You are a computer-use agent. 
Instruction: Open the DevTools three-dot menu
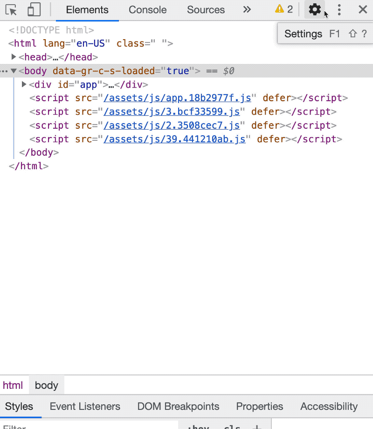339,10
